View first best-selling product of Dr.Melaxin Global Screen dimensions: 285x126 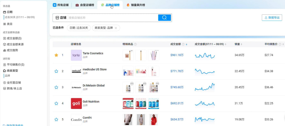coord(128,87)
